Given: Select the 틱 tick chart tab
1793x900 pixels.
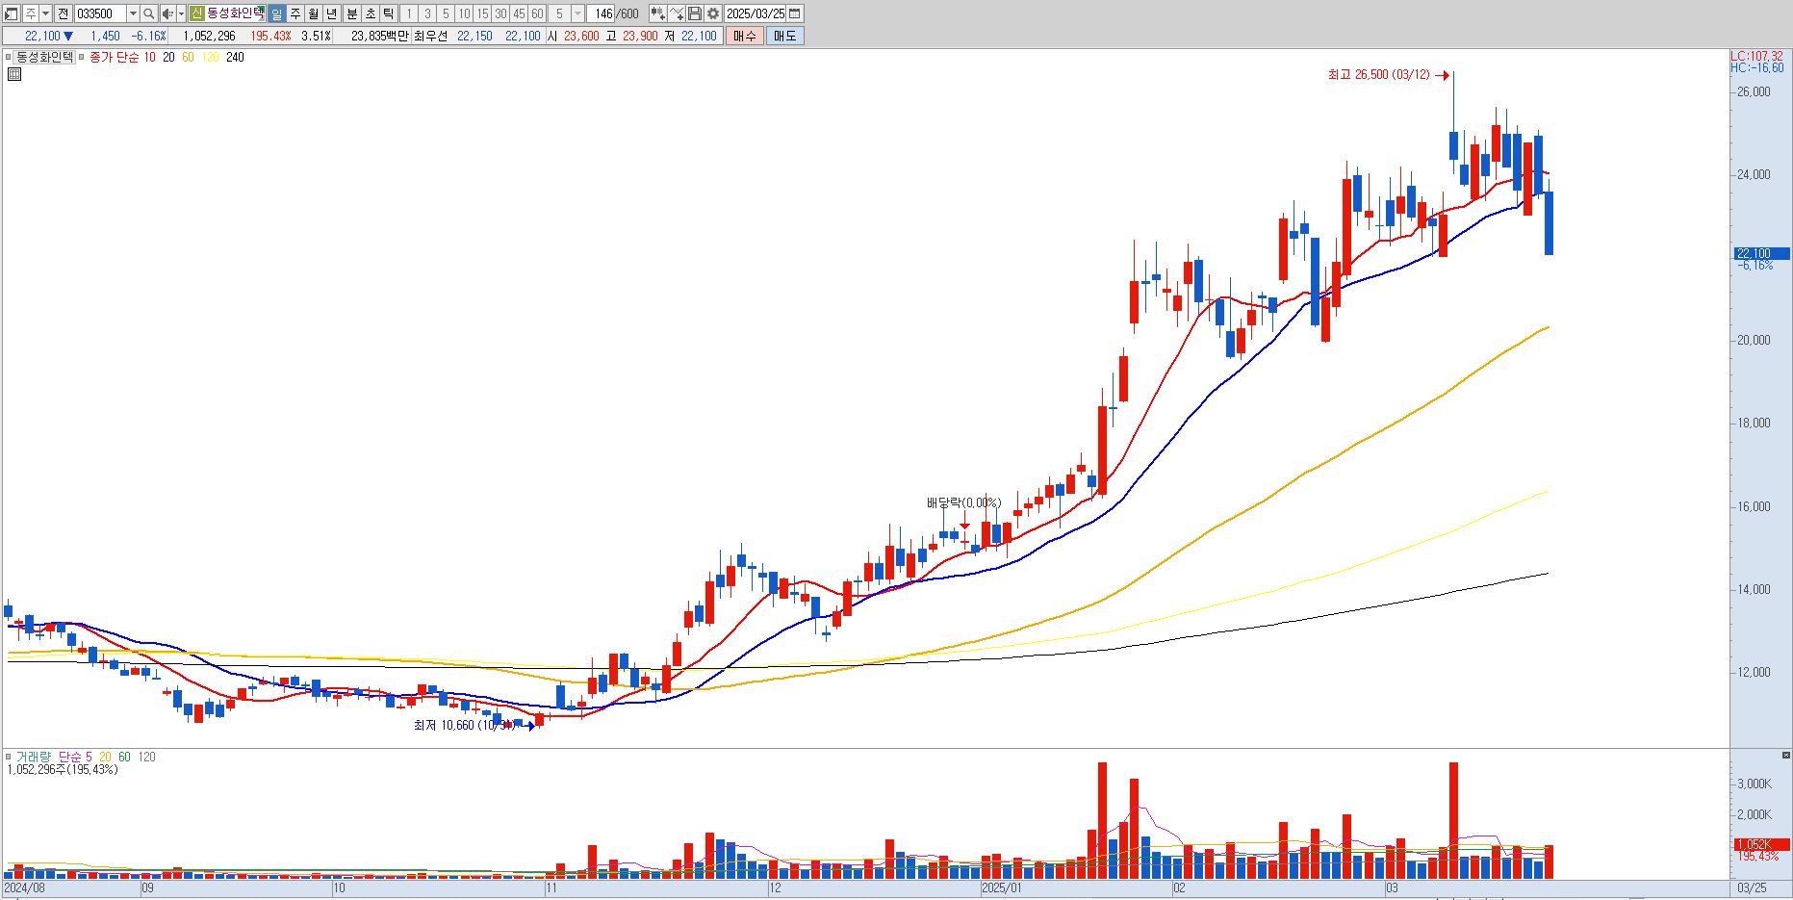Looking at the screenshot, I should [x=388, y=13].
